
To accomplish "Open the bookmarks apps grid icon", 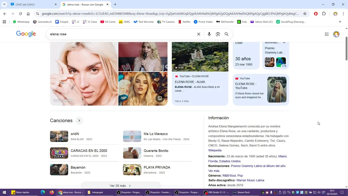I will pos(4,22).
